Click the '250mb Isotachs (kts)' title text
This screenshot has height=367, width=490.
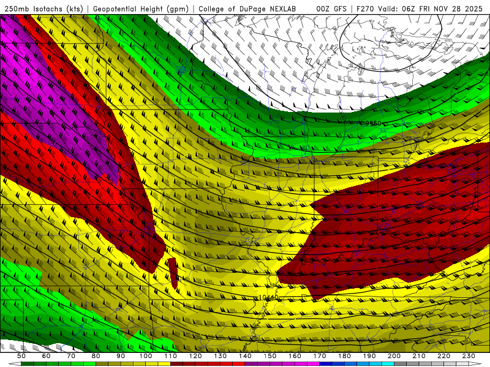coord(43,9)
